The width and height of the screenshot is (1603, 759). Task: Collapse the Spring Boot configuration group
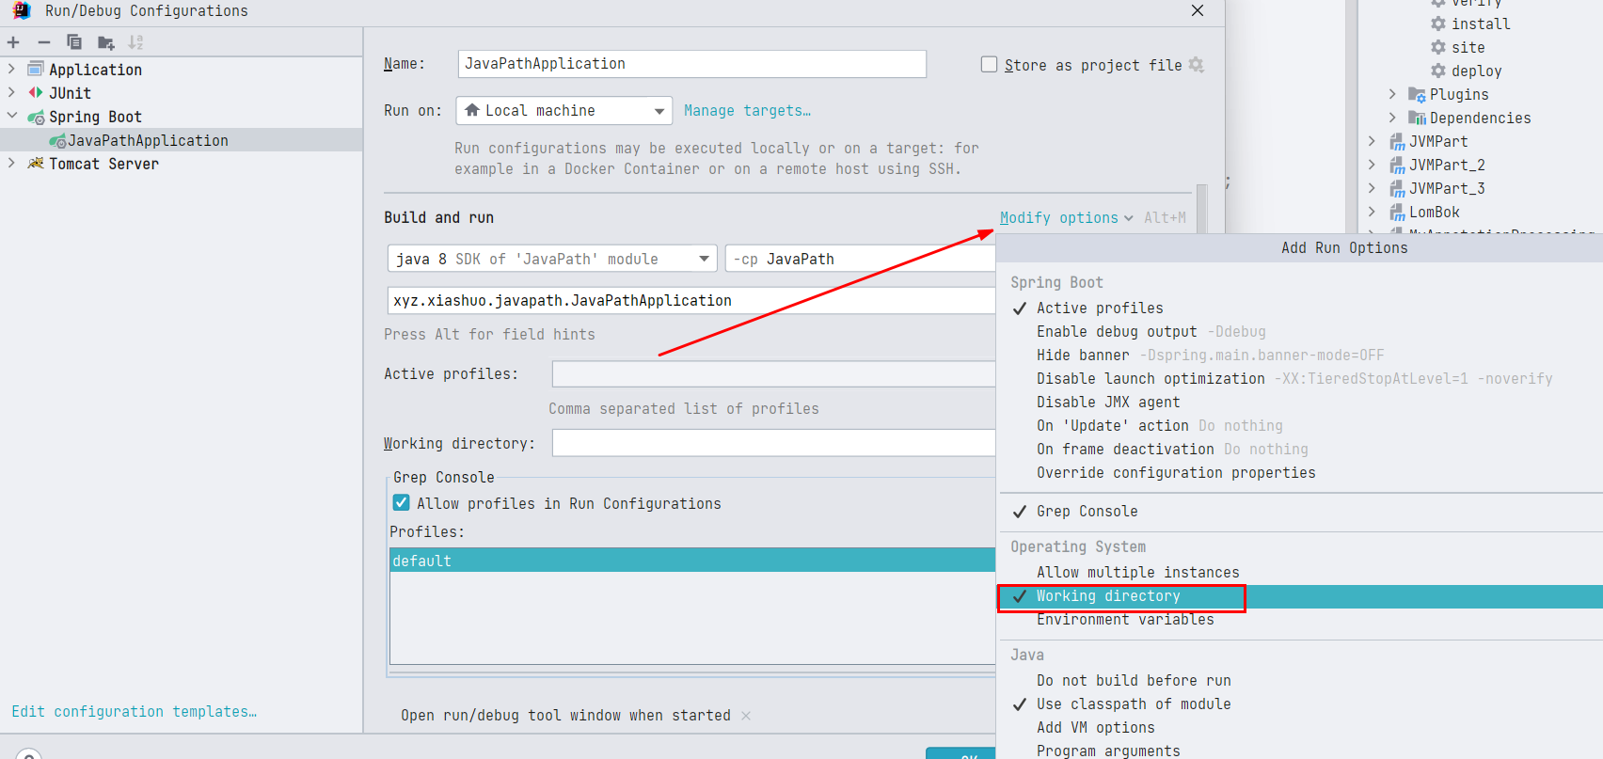[x=11, y=116]
